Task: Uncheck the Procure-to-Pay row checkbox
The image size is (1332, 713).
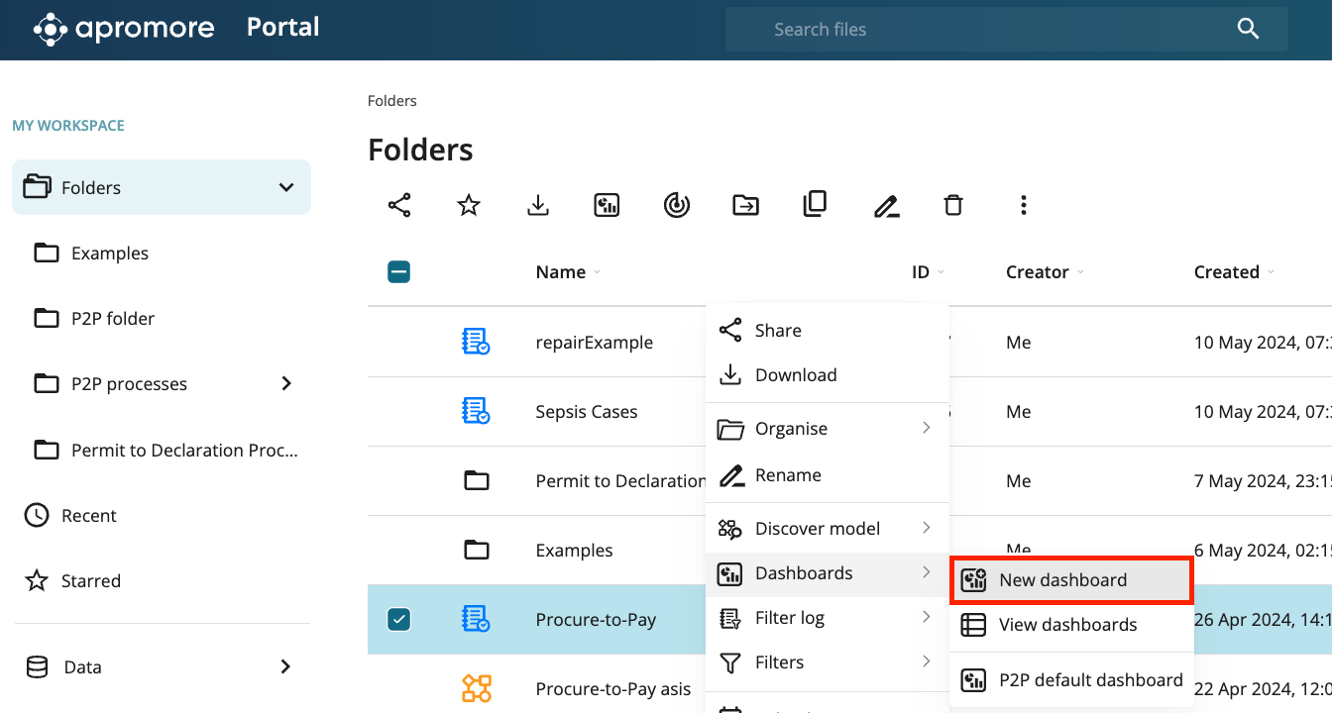Action: 399,620
